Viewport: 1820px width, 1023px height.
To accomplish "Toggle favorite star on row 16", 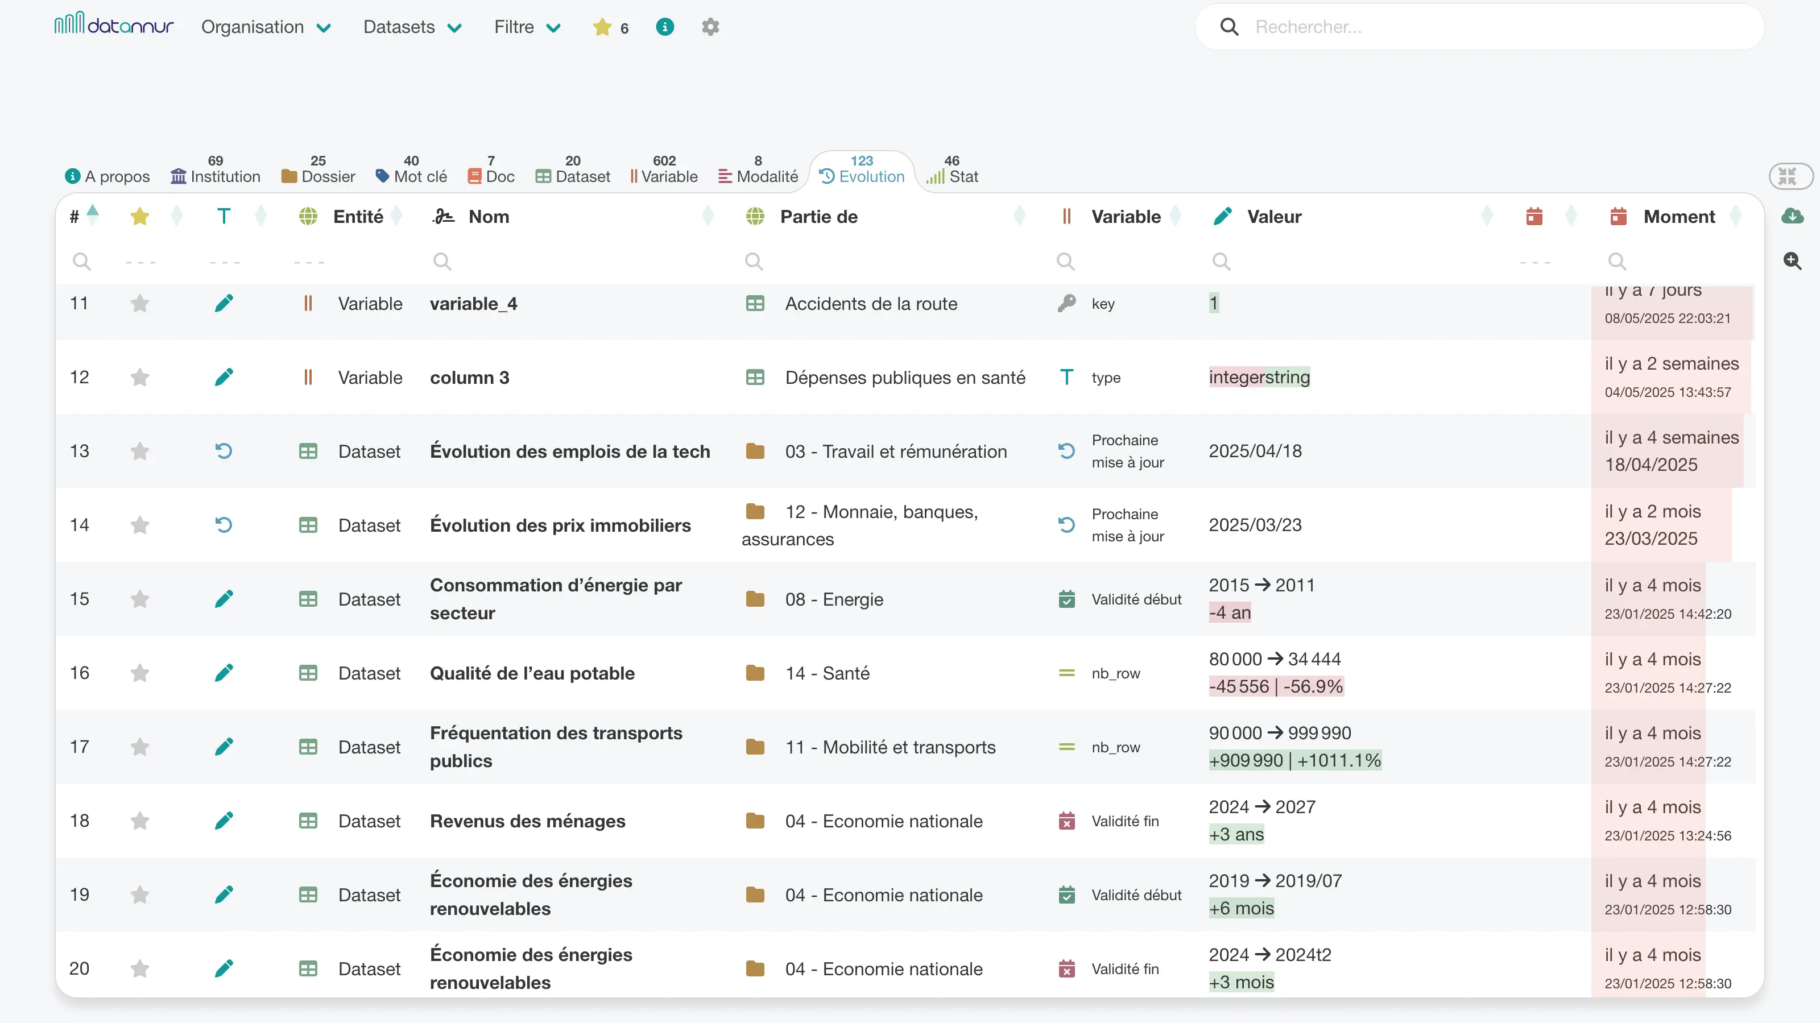I will tap(140, 673).
